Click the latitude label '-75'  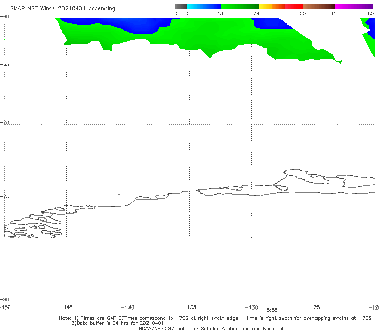5,196
